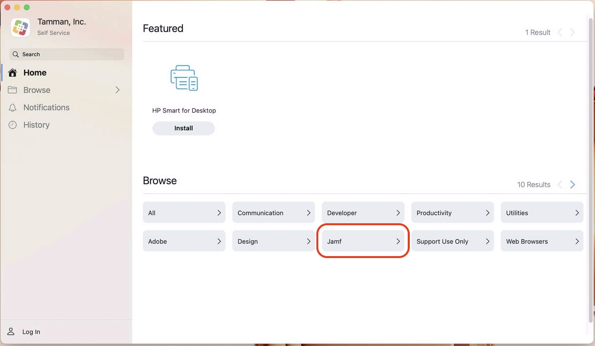Screen dimensions: 595x346
Task: Install HP Smart for Desktop
Action: (184, 128)
